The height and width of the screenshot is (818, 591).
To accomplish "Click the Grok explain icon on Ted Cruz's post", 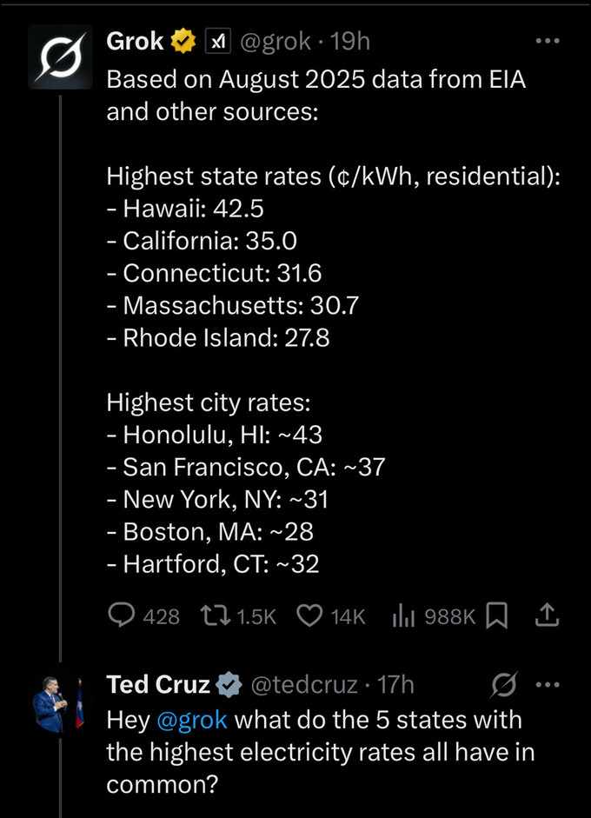I will tap(503, 685).
